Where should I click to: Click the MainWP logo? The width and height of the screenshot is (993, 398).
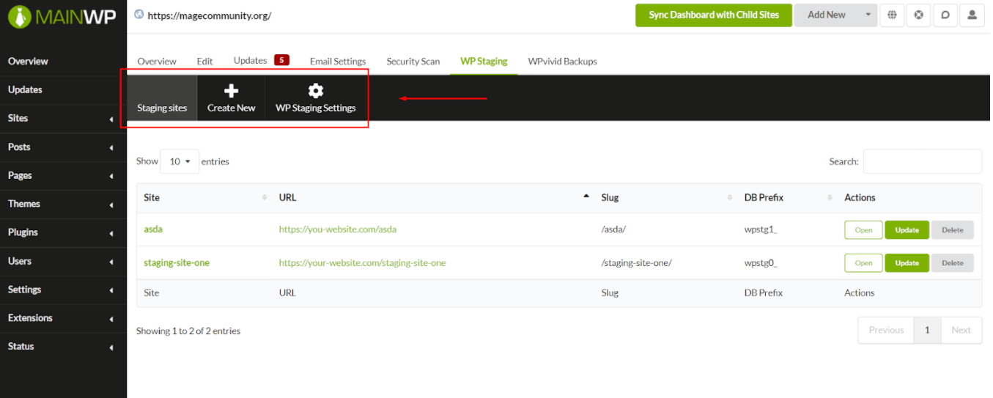tap(62, 16)
